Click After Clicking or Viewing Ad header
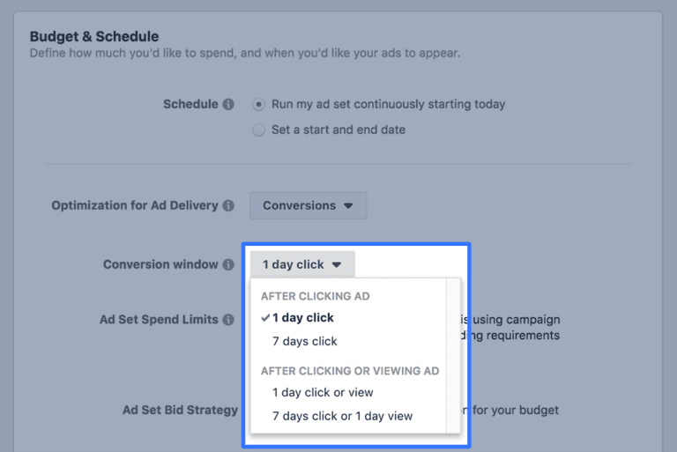The width and height of the screenshot is (677, 452). [x=350, y=371]
